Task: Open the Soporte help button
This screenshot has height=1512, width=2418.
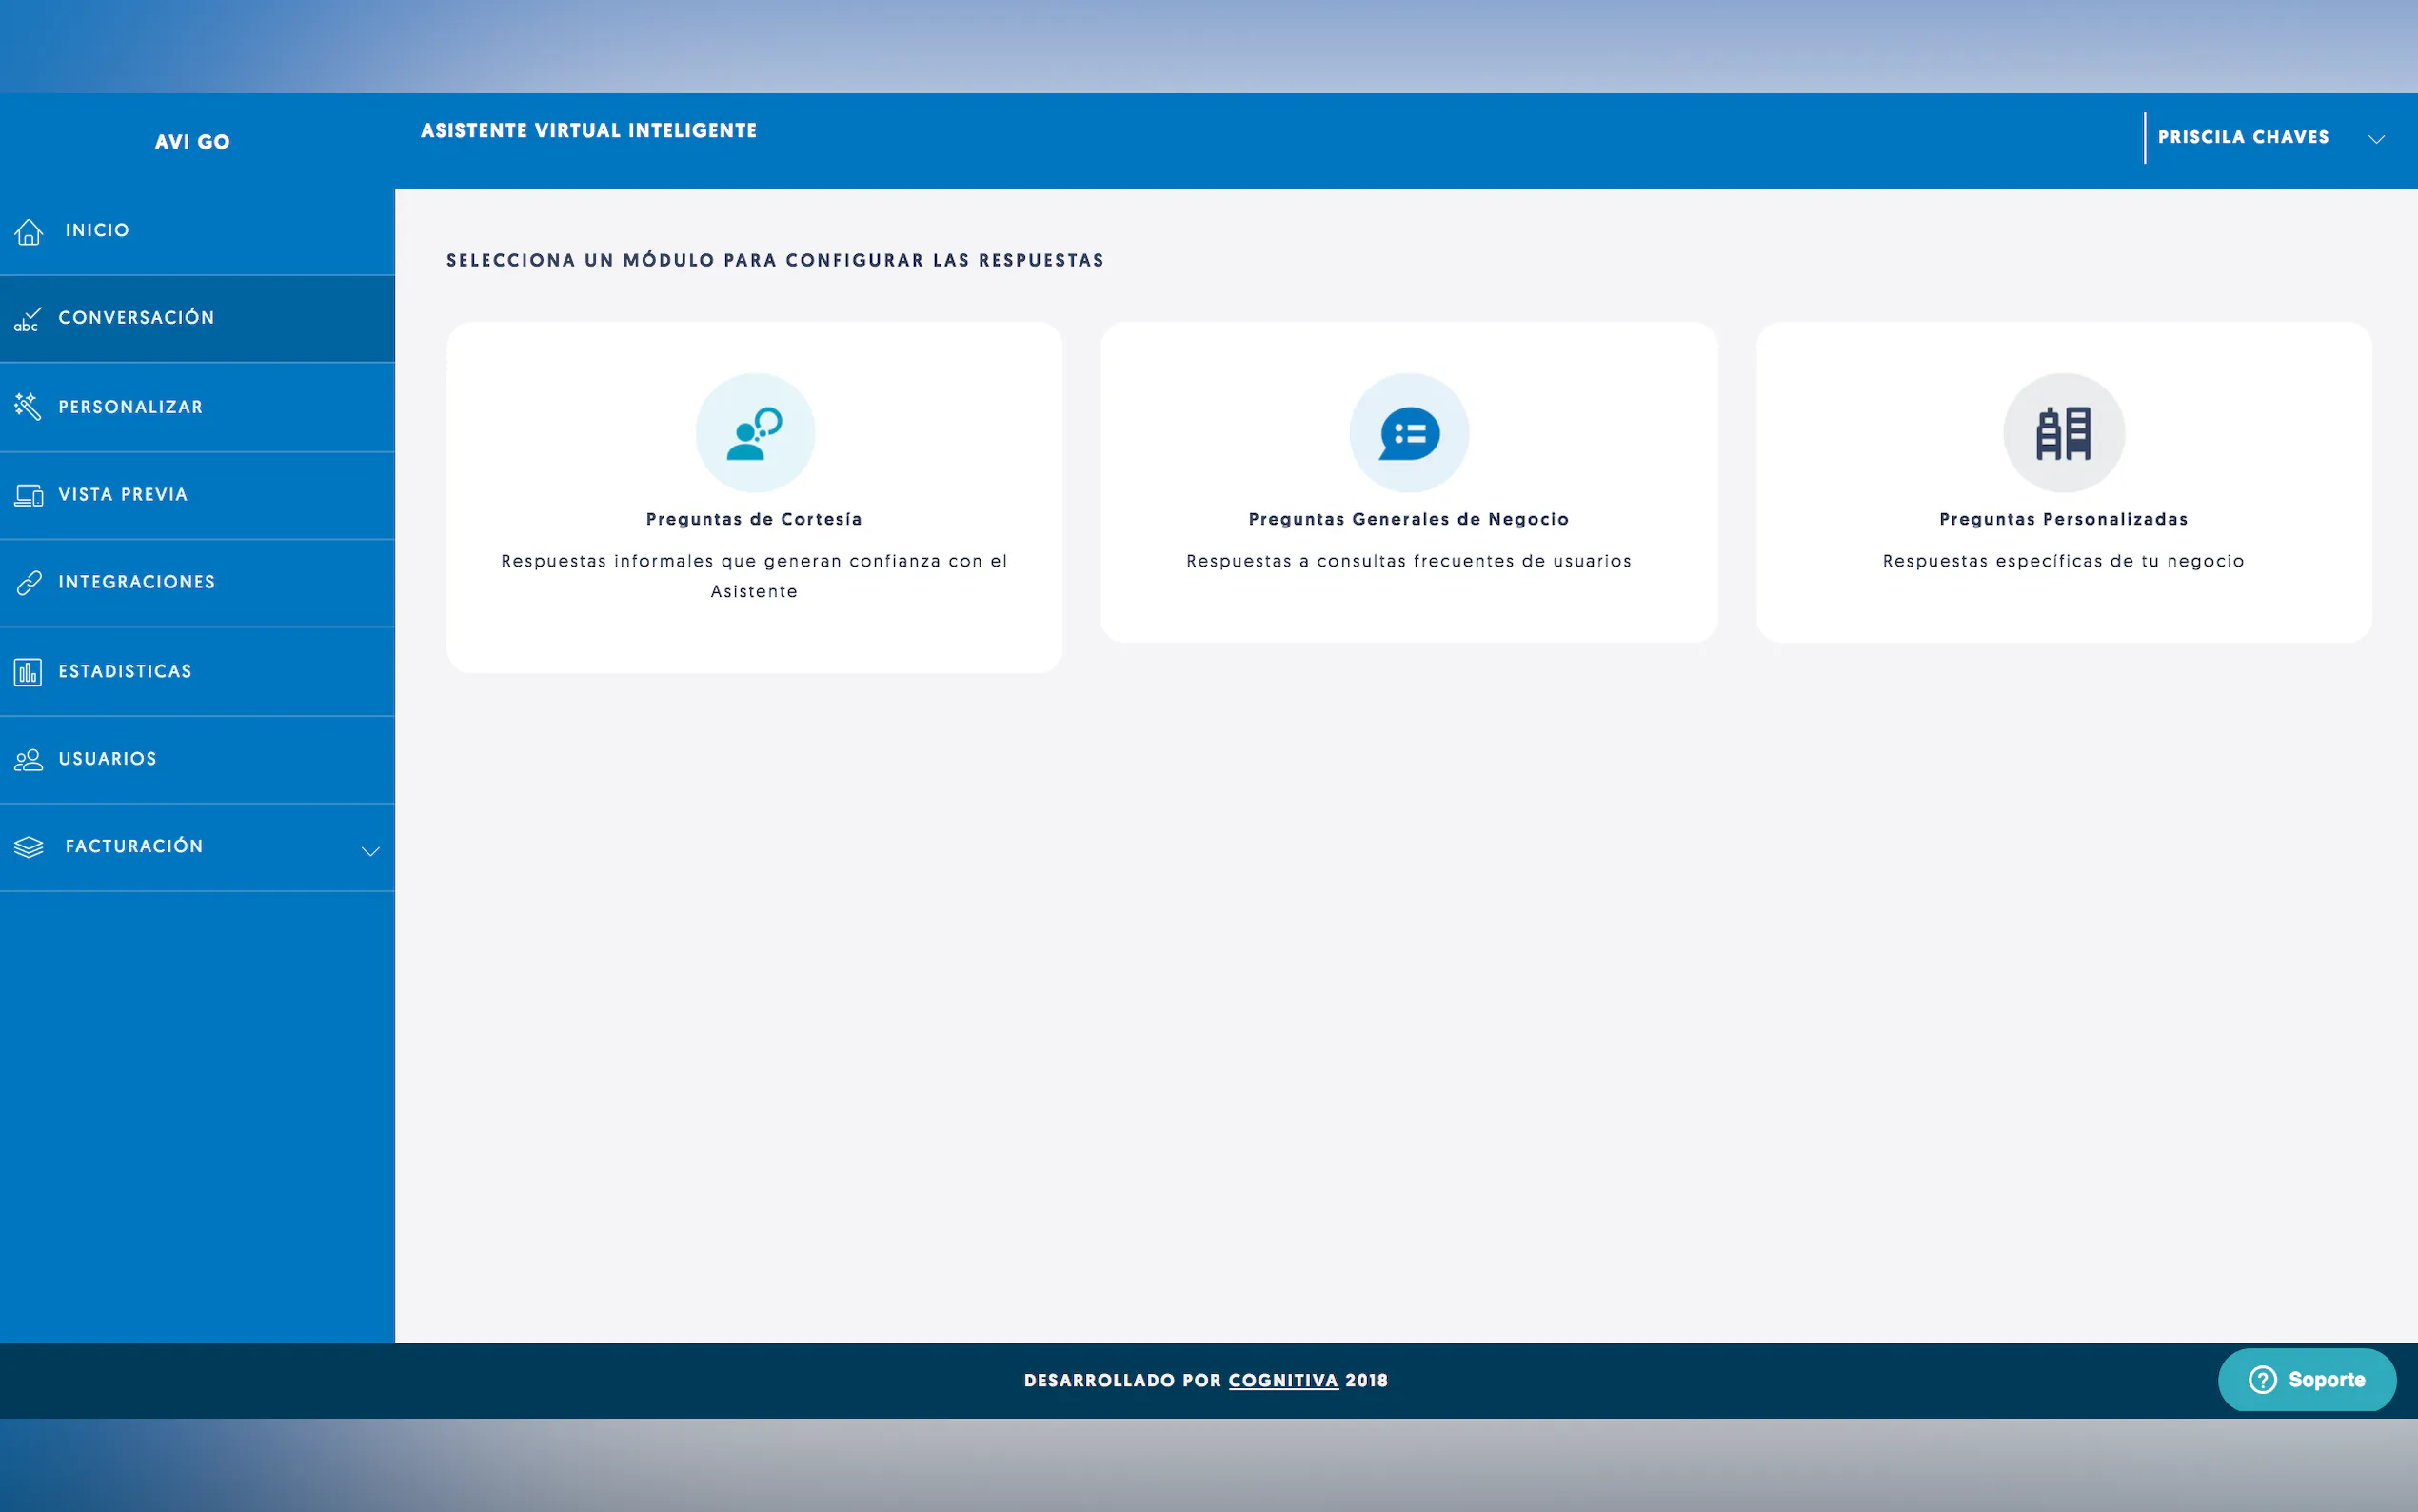Action: (x=2306, y=1380)
